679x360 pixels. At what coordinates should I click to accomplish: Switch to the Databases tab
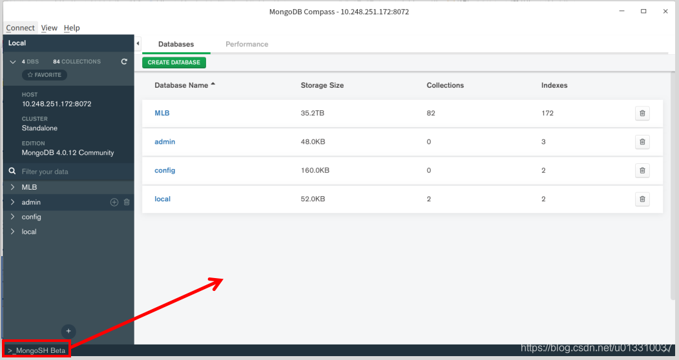176,44
